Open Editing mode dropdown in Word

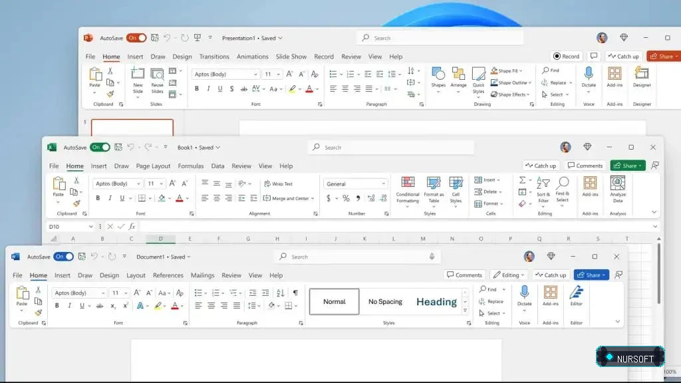(x=509, y=275)
